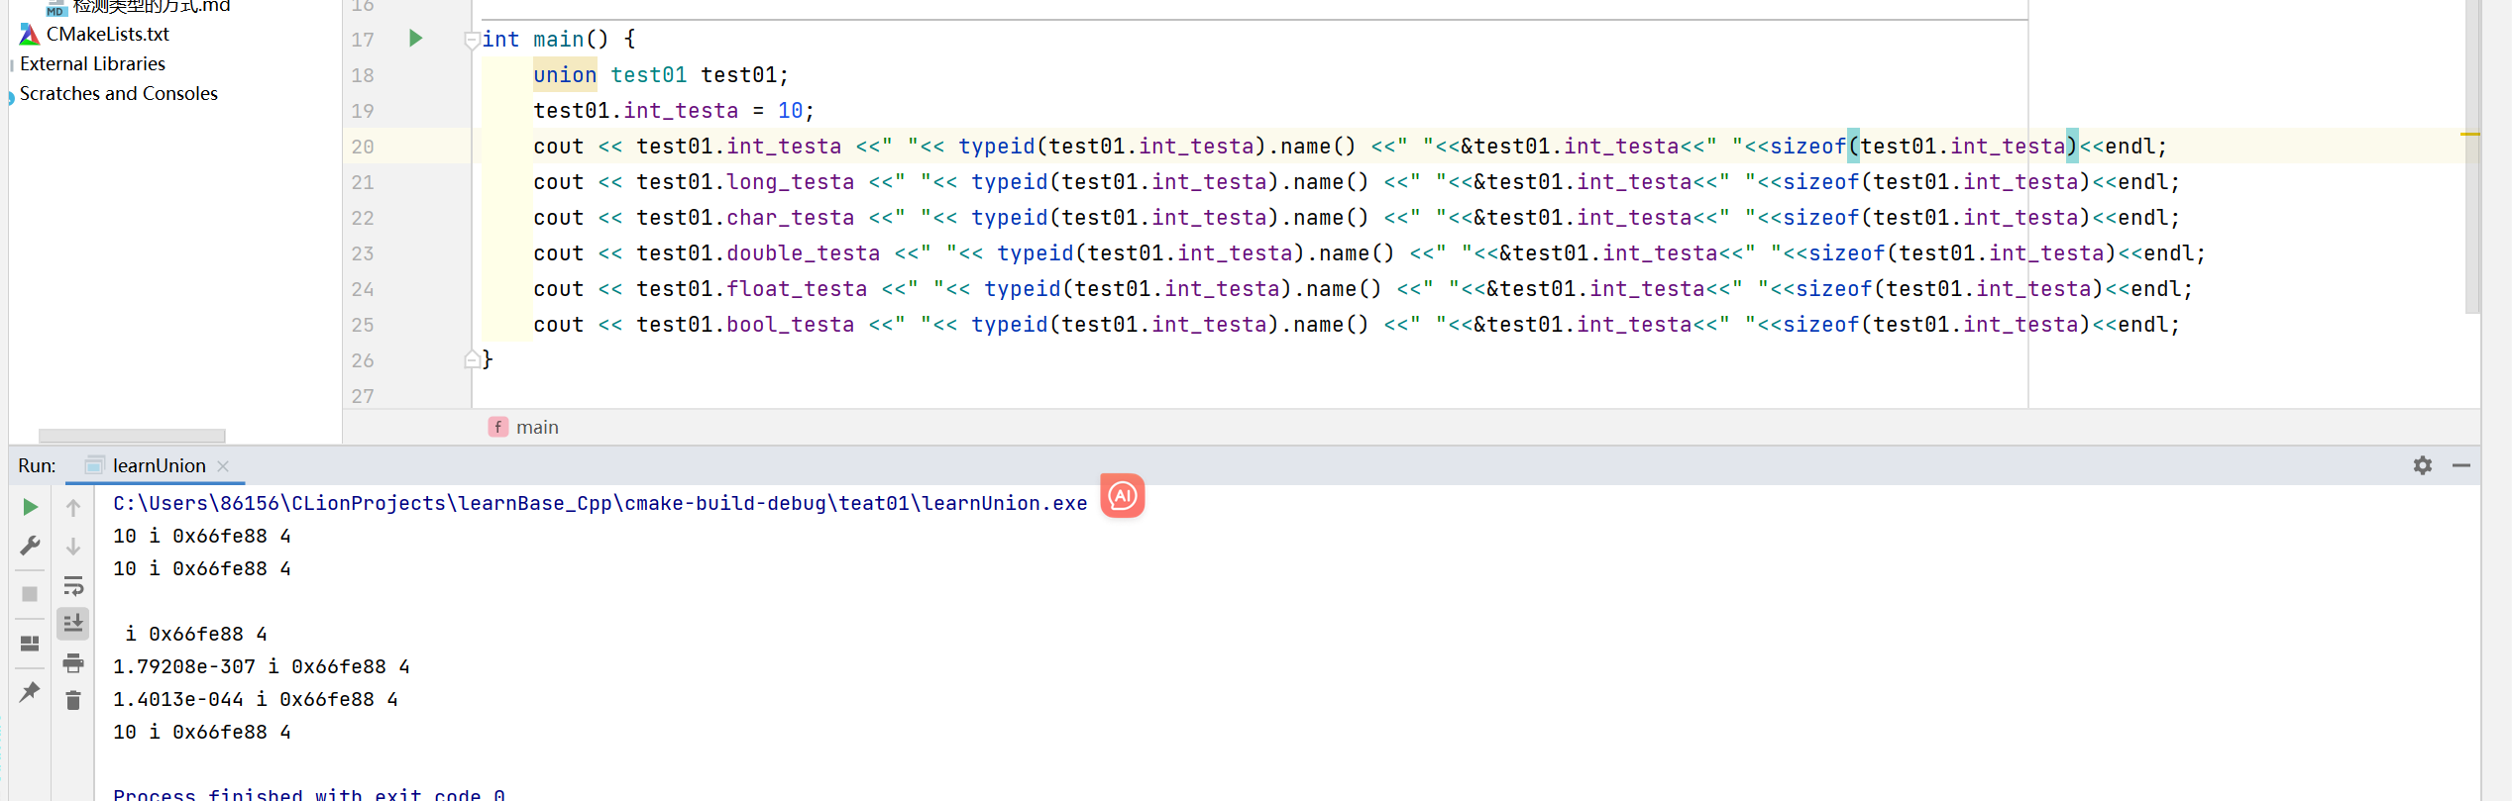This screenshot has height=801, width=2512.
Task: Click the 1.79208e-307 value in the console
Action: point(184,666)
